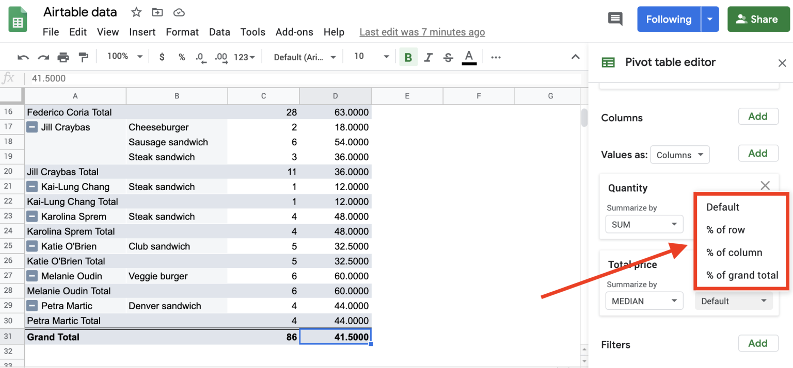The width and height of the screenshot is (793, 368).
Task: Open the text color picker
Action: (x=468, y=57)
